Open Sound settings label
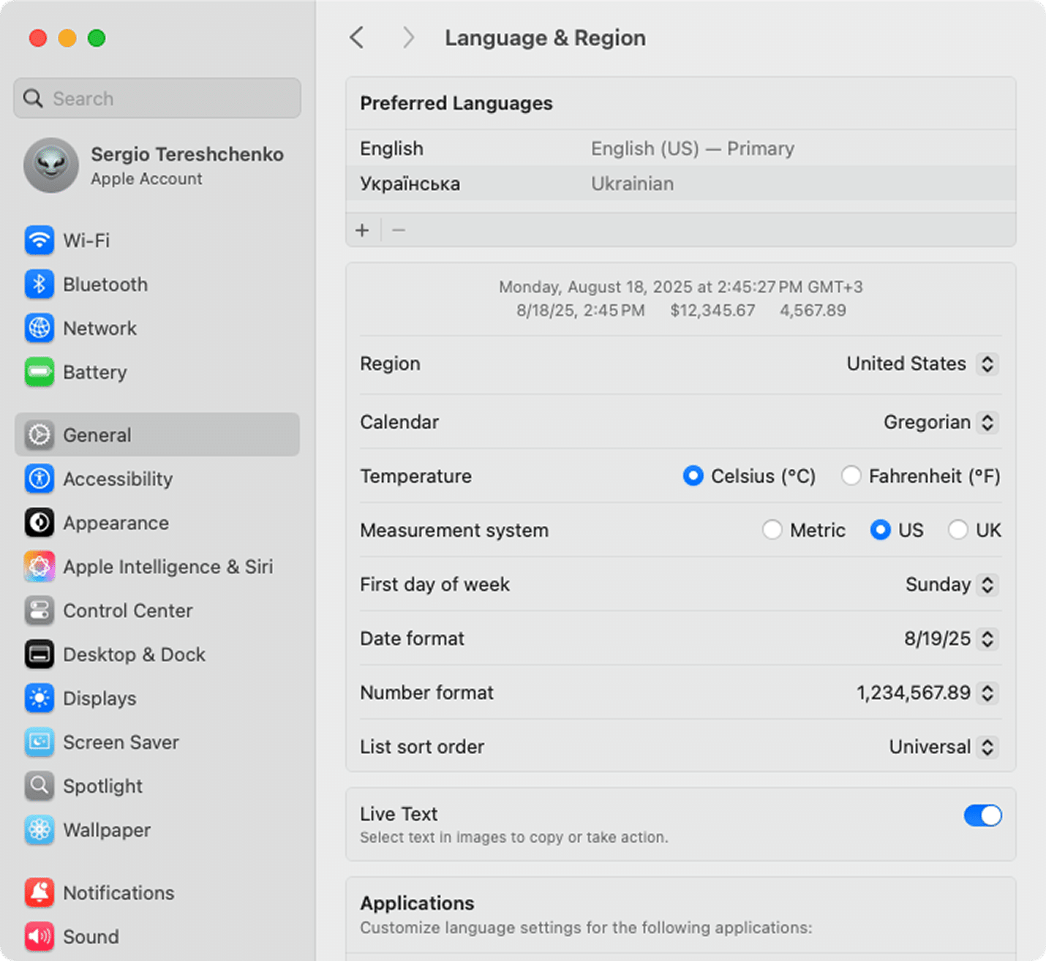The width and height of the screenshot is (1046, 961). pyautogui.click(x=91, y=937)
